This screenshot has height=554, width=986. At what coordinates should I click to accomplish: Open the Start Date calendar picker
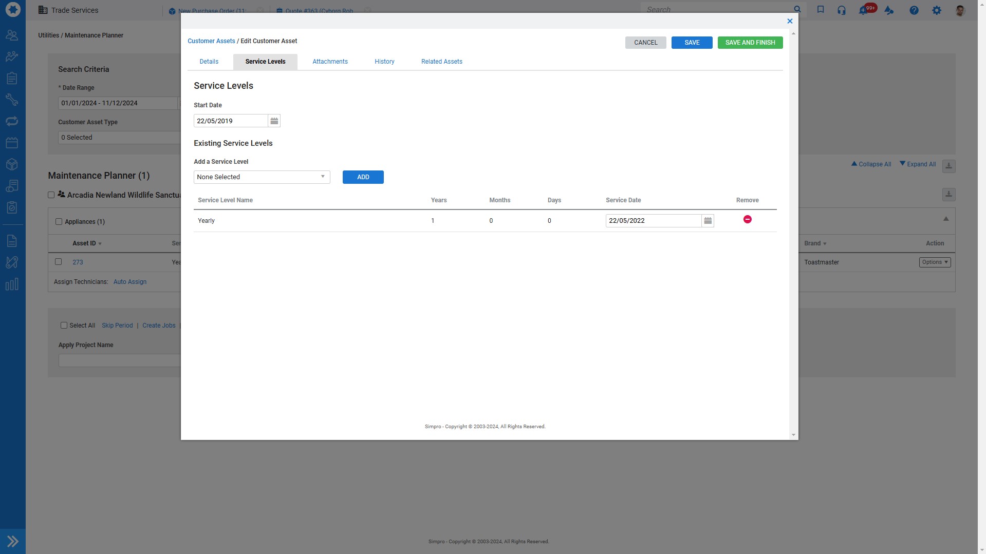(x=274, y=121)
